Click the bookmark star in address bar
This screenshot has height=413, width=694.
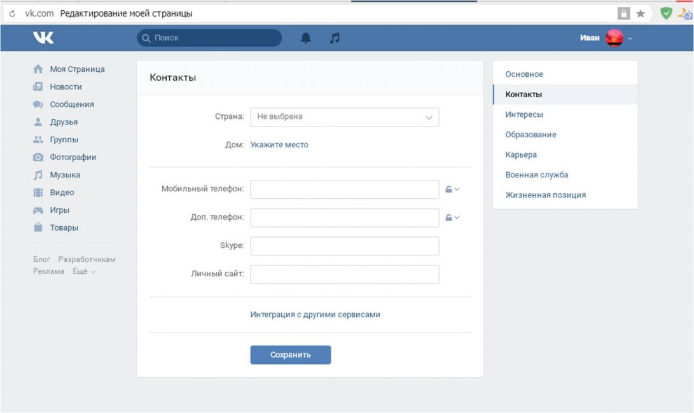tap(641, 13)
